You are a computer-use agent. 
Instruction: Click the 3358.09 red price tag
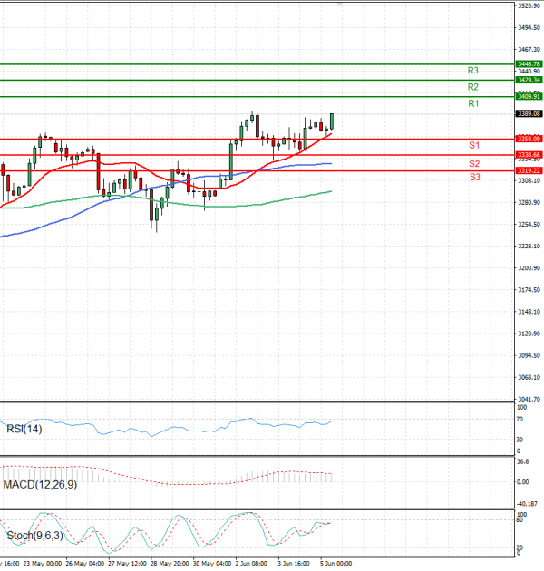pyautogui.click(x=529, y=139)
